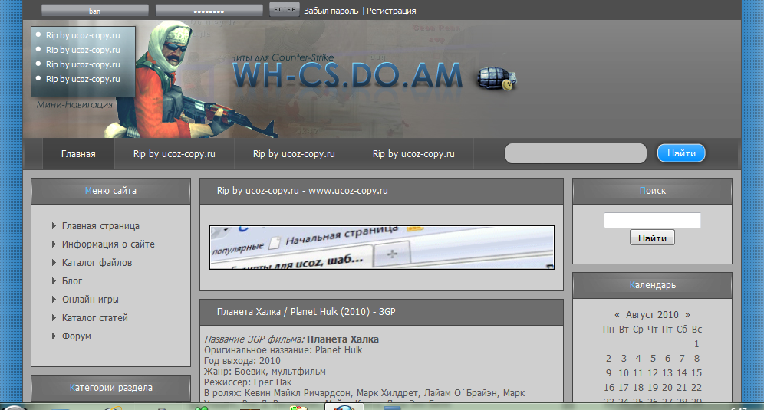This screenshot has width=764, height=410.
Task: Open 'Главная страница' in site menu
Action: pos(100,226)
